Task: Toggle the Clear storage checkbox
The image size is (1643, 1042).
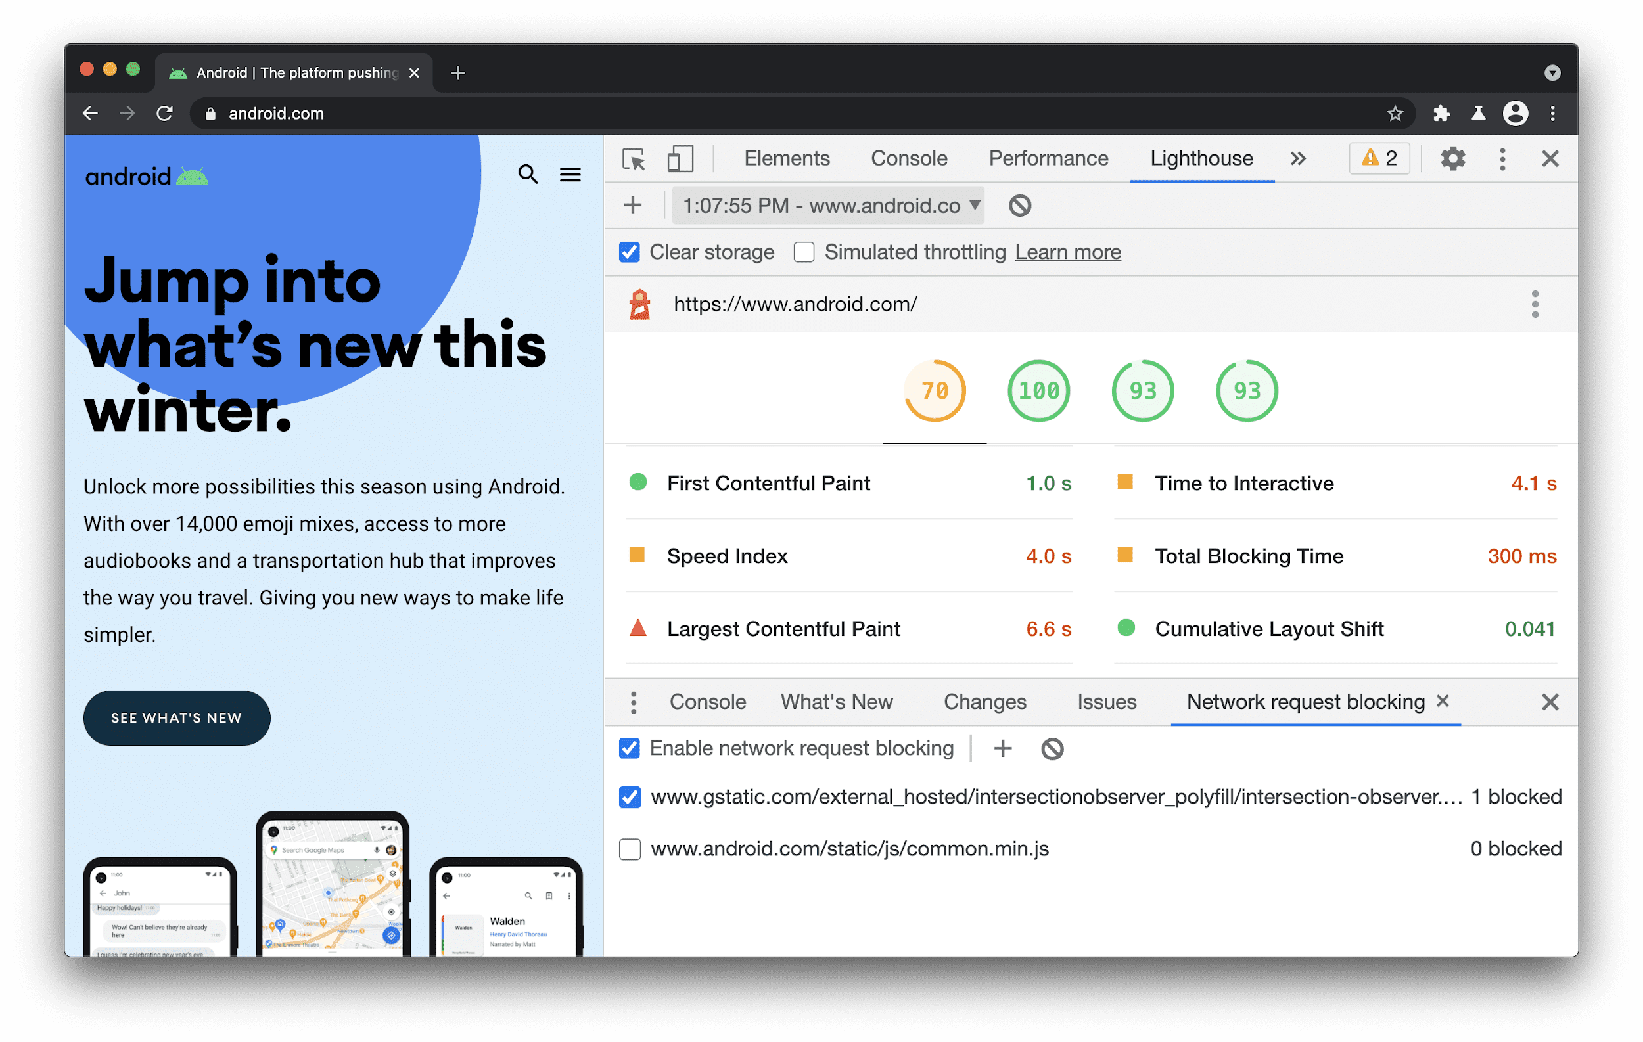Action: coord(629,253)
